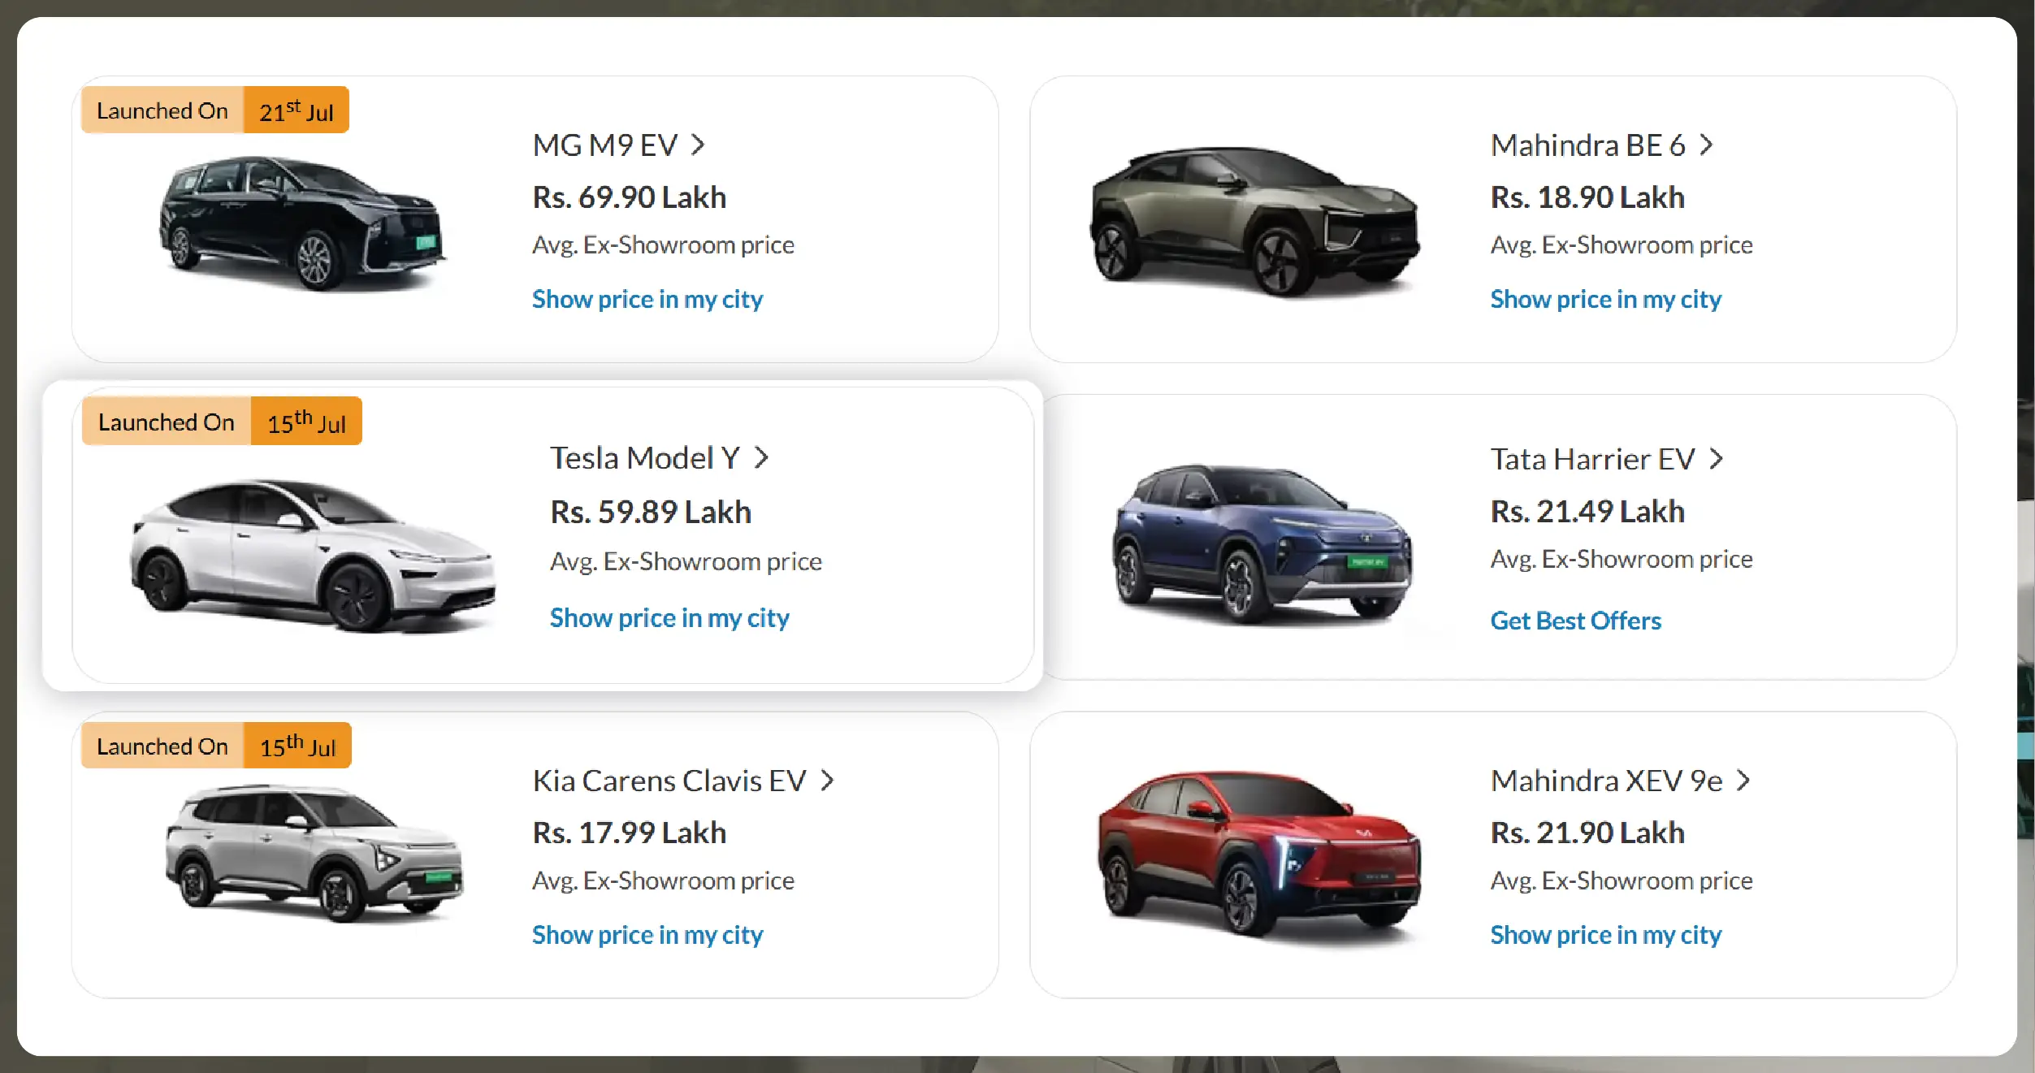Get Best Offers for Tata Harrier EV
The height and width of the screenshot is (1073, 2035).
[1575, 621]
